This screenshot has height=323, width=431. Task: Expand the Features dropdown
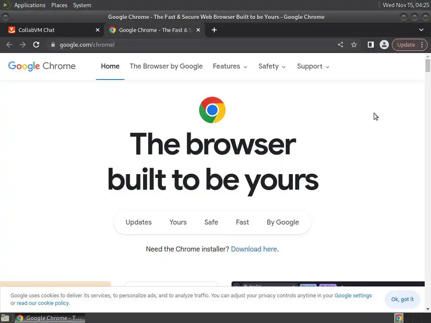pyautogui.click(x=230, y=66)
